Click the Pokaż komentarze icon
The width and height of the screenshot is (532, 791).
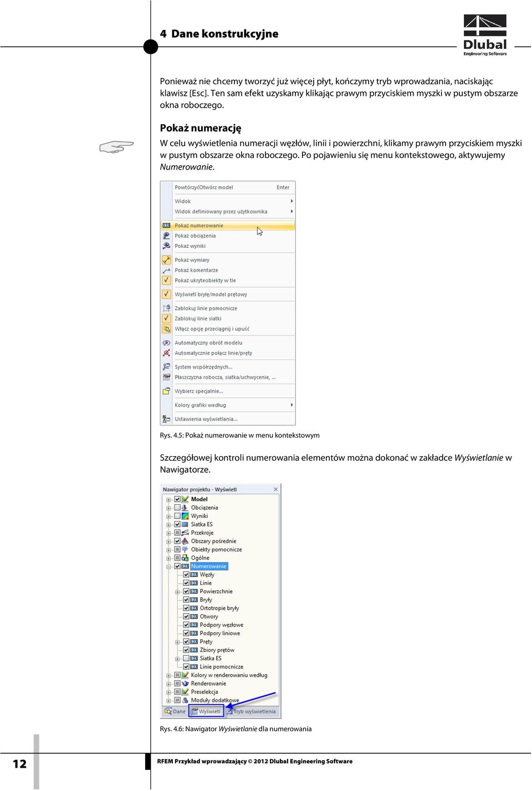click(x=166, y=271)
